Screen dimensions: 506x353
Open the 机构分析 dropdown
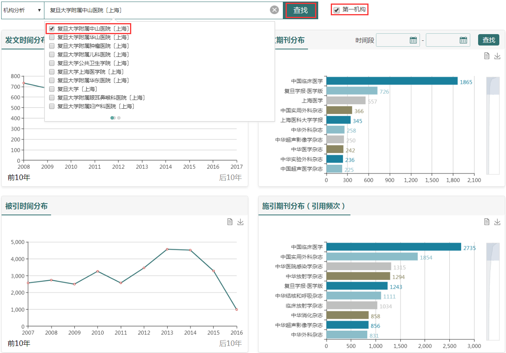click(22, 10)
